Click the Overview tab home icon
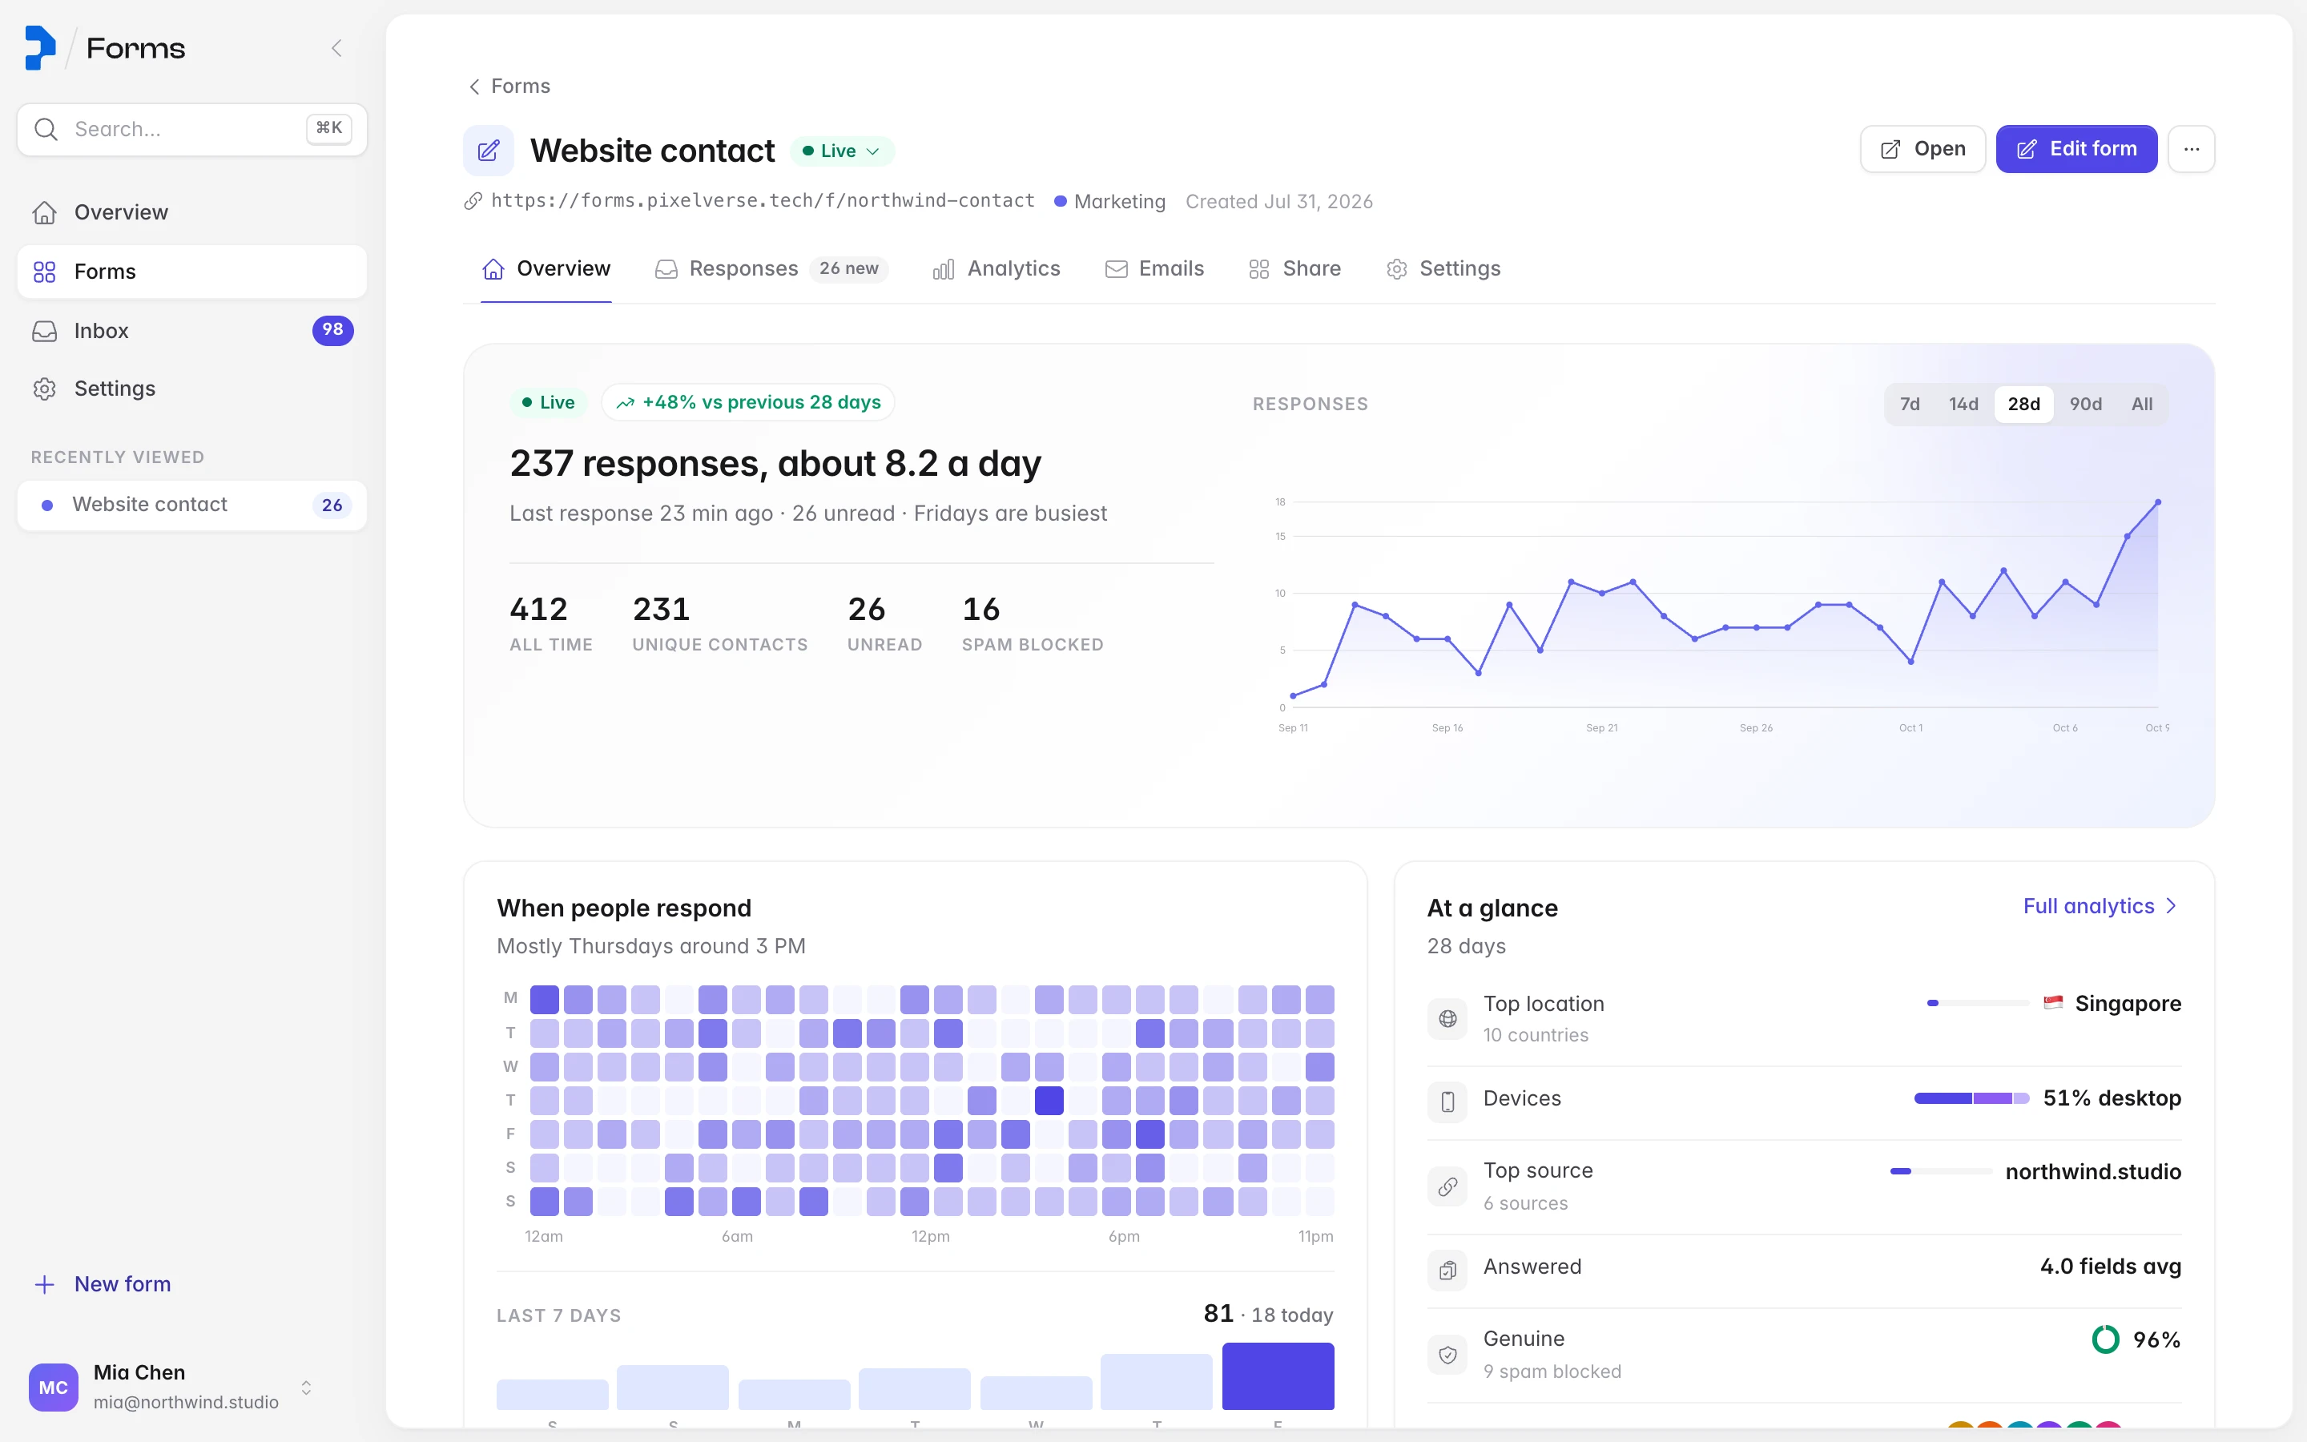The width and height of the screenshot is (2307, 1442). 493,269
